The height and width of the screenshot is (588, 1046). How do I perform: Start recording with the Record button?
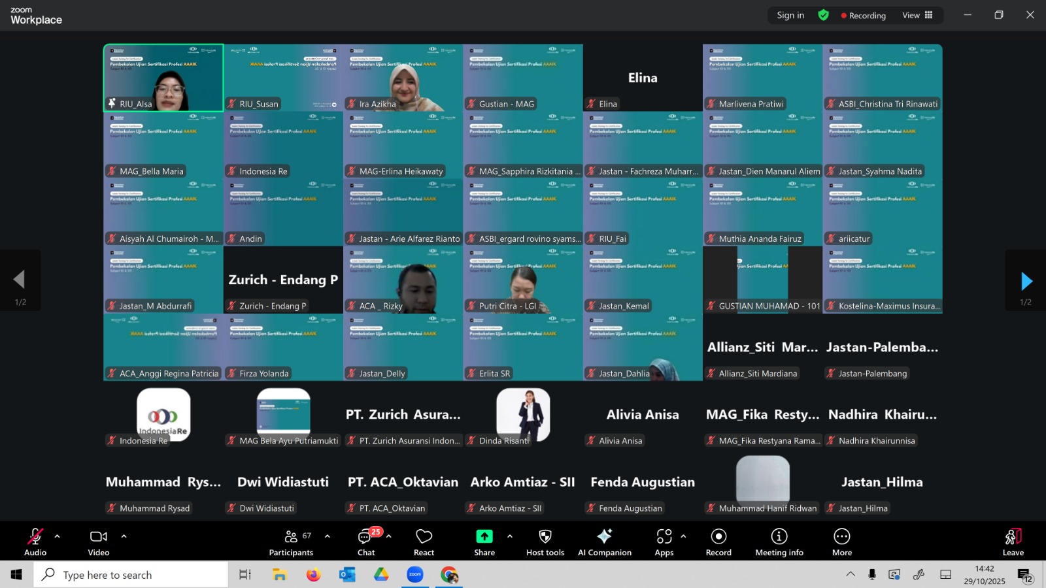point(718,542)
